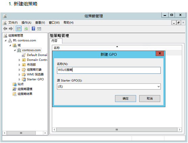188x143 pixels.
Task: Click the contoso.com domain icon
Action: (x=19, y=50)
